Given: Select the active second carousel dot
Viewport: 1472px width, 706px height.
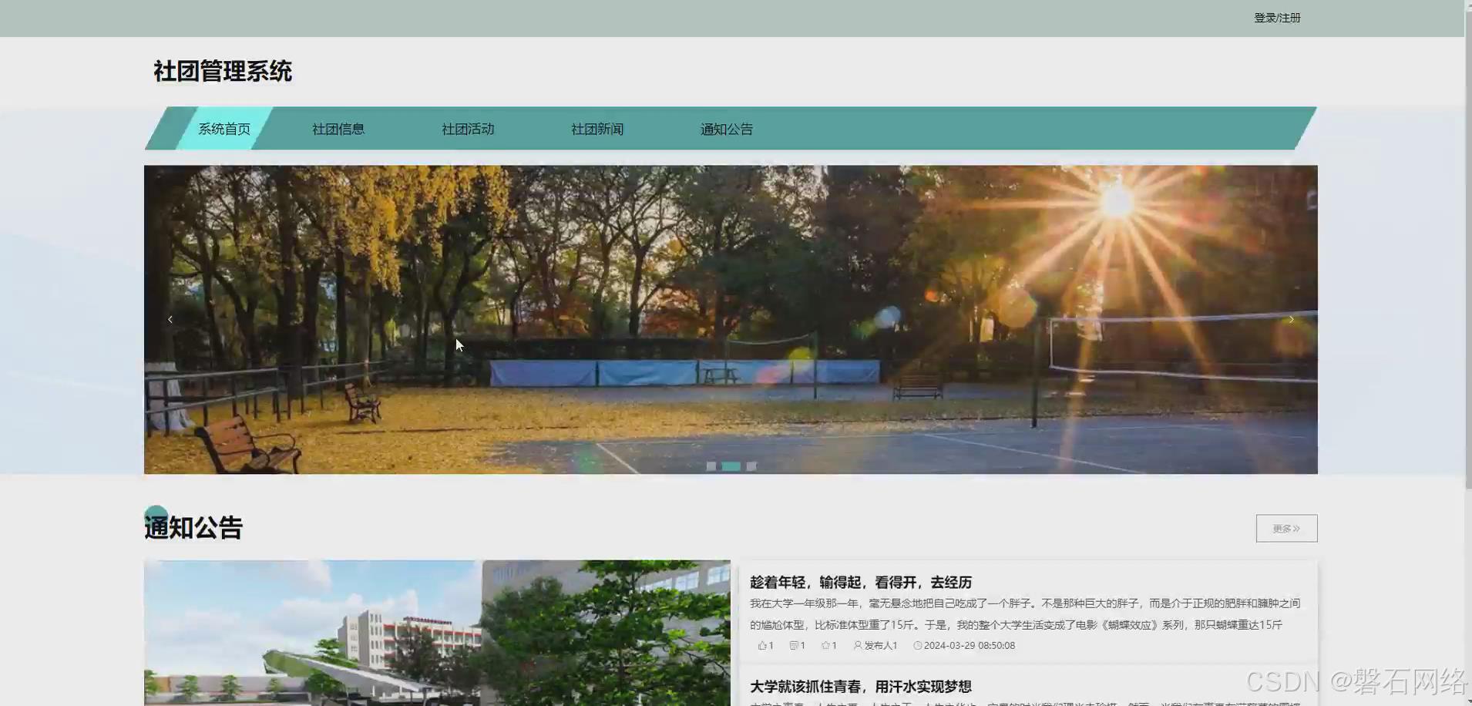Looking at the screenshot, I should 731,466.
